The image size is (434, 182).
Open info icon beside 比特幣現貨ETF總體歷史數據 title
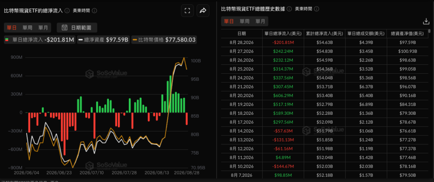[289, 9]
